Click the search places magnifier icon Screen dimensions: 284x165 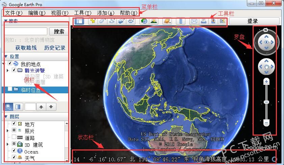pos(8,107)
